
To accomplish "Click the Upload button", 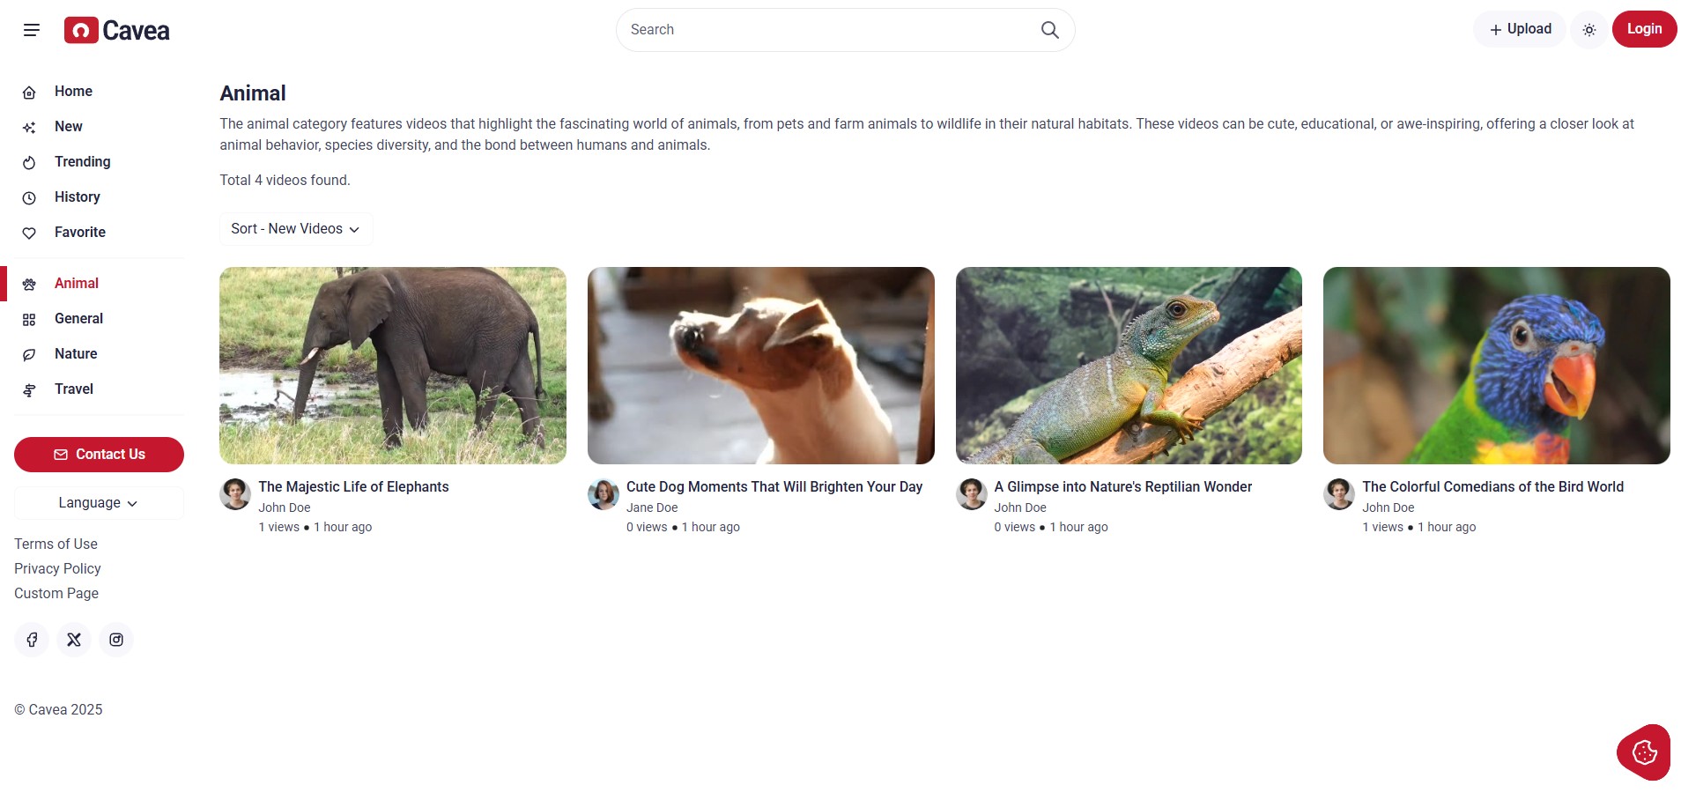I will tap(1520, 29).
